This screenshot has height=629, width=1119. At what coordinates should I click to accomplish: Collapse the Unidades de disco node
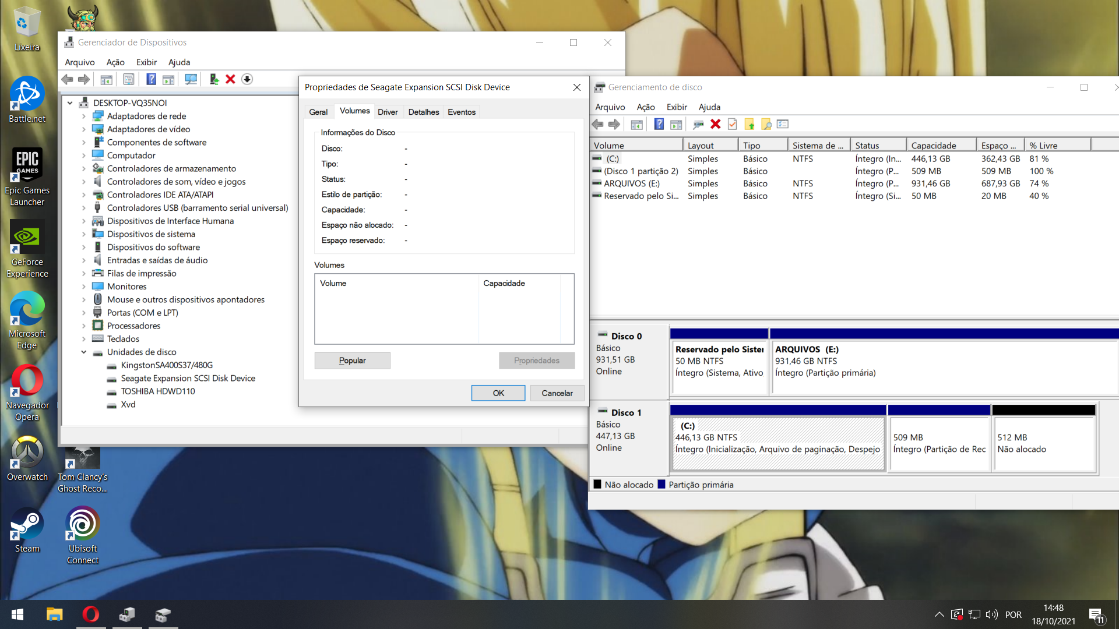83,352
